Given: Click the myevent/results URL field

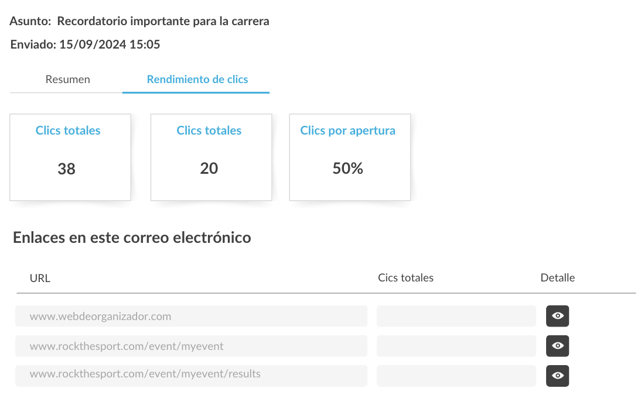Looking at the screenshot, I should 192,376.
